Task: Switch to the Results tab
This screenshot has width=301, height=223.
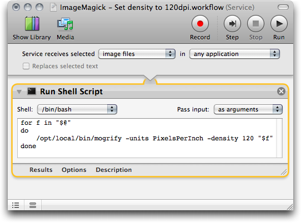Action: 41,170
